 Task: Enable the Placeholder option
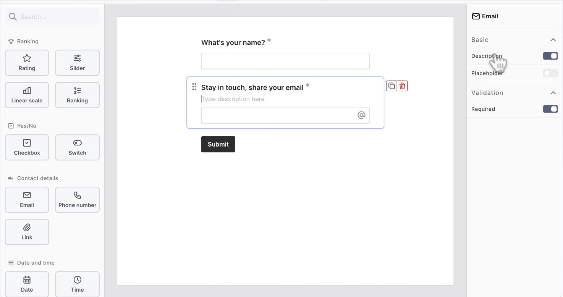[550, 73]
